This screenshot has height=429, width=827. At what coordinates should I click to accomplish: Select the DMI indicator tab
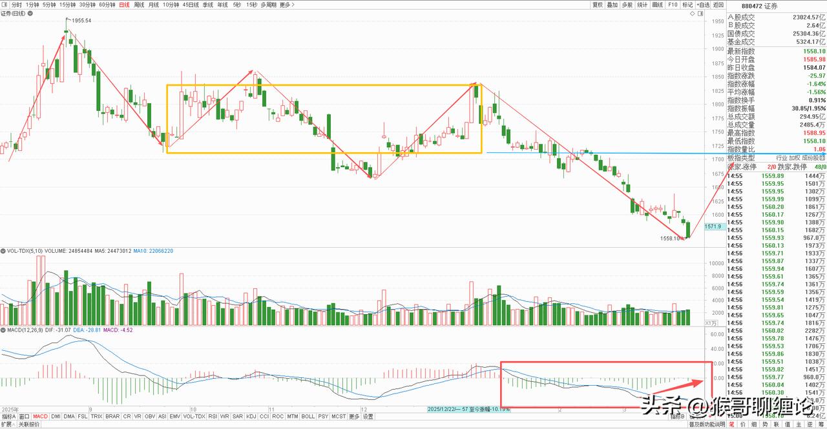coord(56,416)
